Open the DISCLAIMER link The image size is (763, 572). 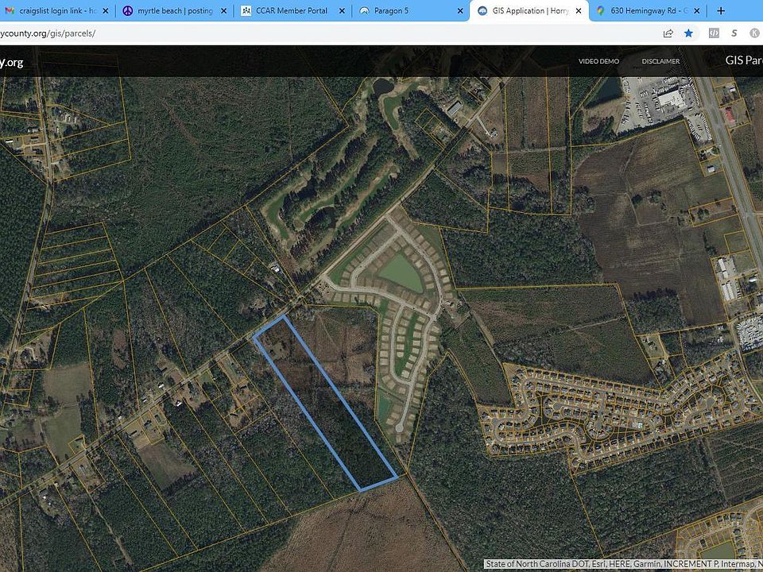[660, 61]
